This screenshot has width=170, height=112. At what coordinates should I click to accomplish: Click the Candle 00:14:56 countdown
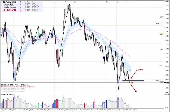(10, 8)
